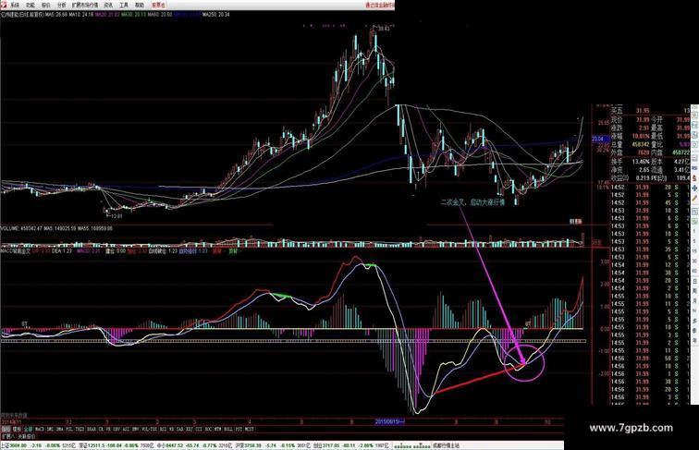Switch indicator to OBV
The height and width of the screenshot is (450, 699).
(x=115, y=429)
